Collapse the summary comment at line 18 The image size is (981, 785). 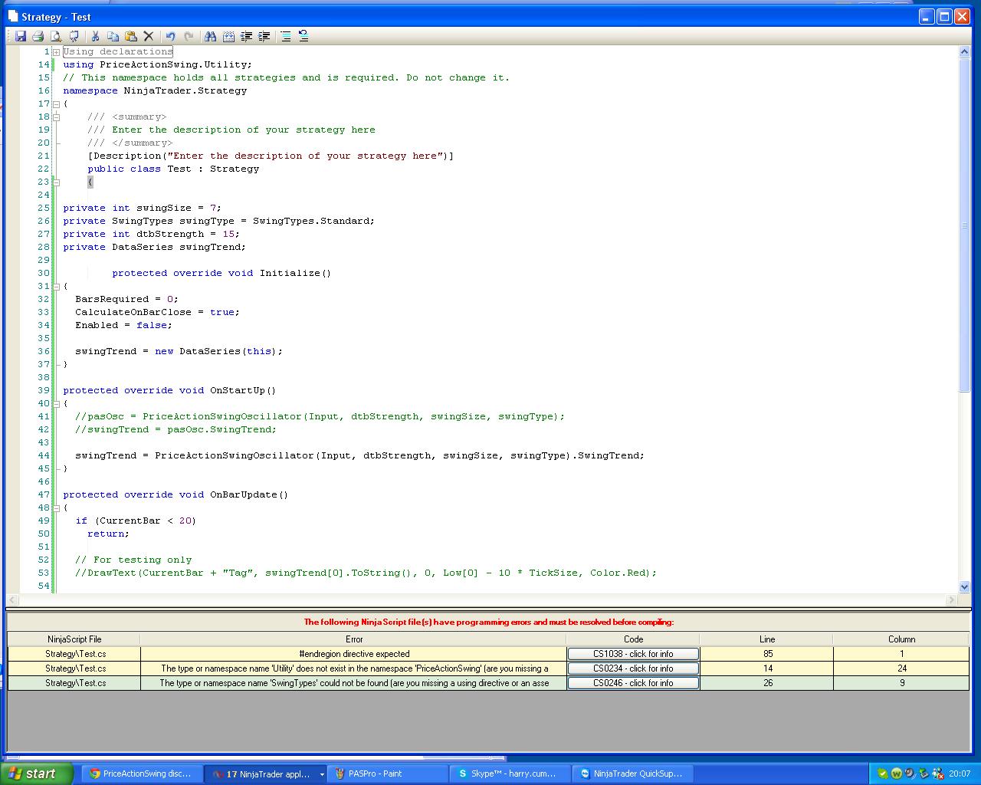56,117
